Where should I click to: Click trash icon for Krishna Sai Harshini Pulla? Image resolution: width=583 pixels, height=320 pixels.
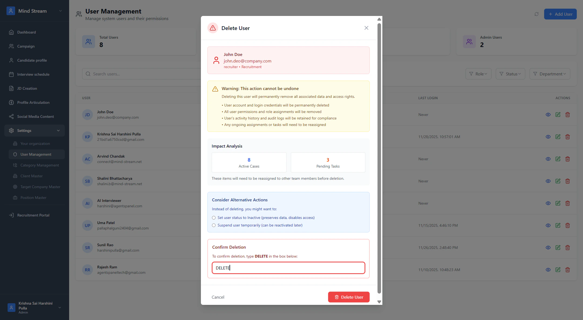(568, 137)
